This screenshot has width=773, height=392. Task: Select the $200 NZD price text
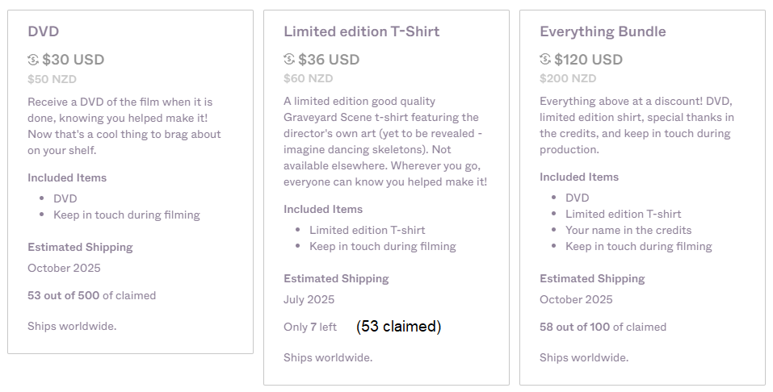tap(568, 78)
